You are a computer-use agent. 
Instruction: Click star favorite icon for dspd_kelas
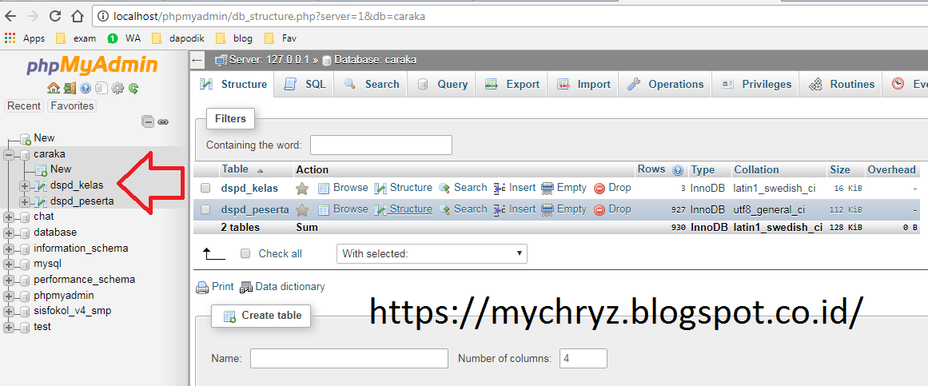click(302, 189)
